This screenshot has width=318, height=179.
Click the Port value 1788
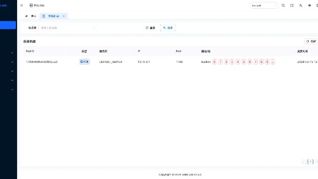click(x=179, y=62)
